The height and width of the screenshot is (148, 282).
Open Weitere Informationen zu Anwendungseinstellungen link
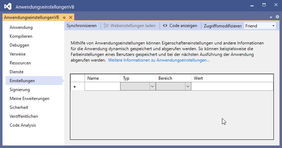pyautogui.click(x=159, y=60)
